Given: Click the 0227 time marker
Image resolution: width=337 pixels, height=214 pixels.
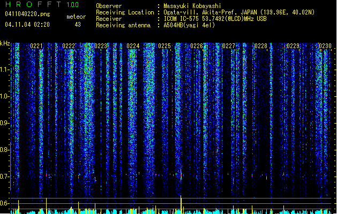Looking at the screenshot, I should 229,46.
